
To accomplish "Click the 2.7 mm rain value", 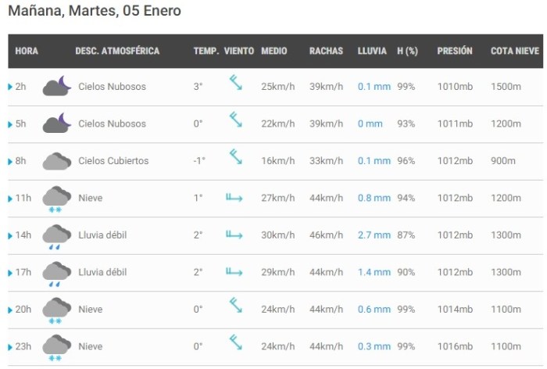I will (374, 235).
